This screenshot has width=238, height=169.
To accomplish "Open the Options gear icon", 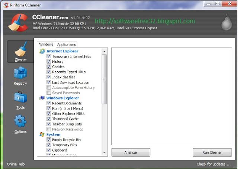I will pyautogui.click(x=20, y=121).
